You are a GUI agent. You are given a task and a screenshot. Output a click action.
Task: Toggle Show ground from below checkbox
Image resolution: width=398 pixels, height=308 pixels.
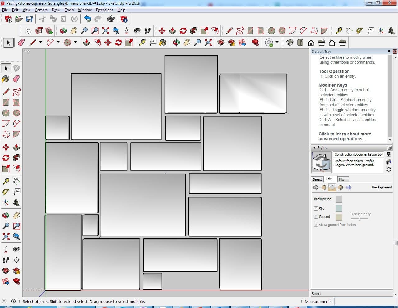point(316,225)
